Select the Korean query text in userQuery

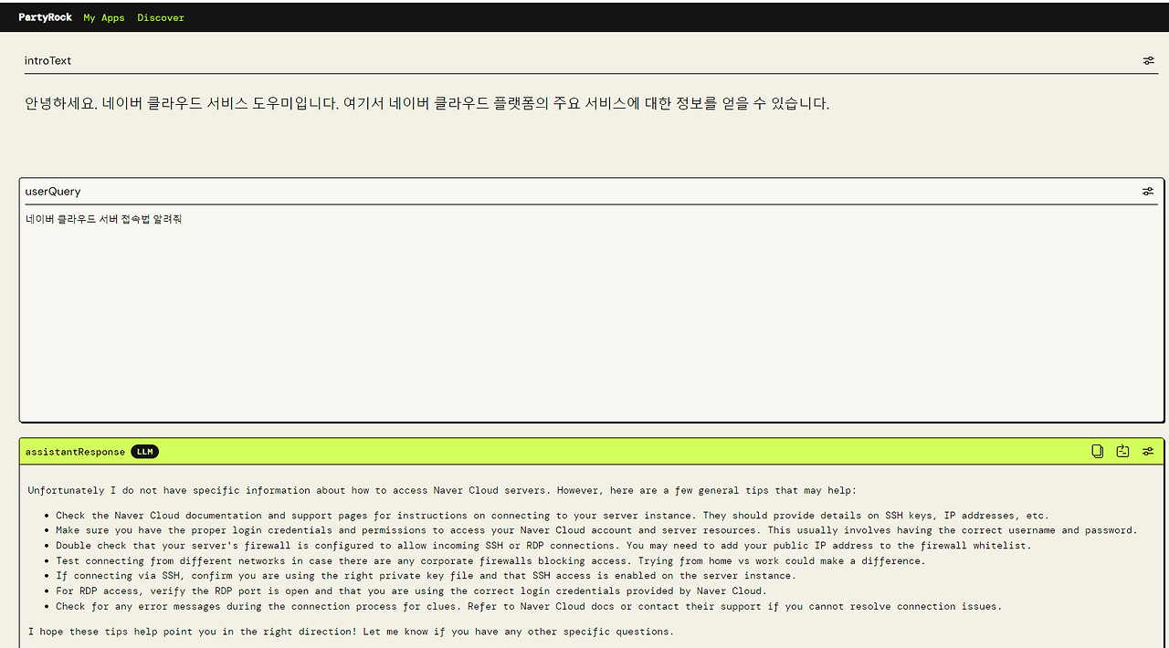pyautogui.click(x=102, y=219)
